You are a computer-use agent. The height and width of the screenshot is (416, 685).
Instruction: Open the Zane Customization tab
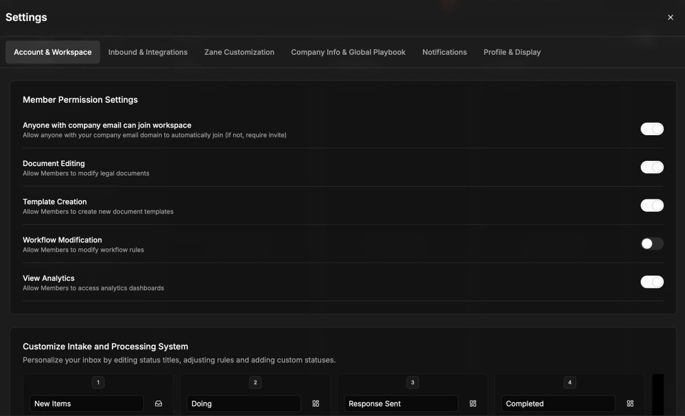(239, 52)
